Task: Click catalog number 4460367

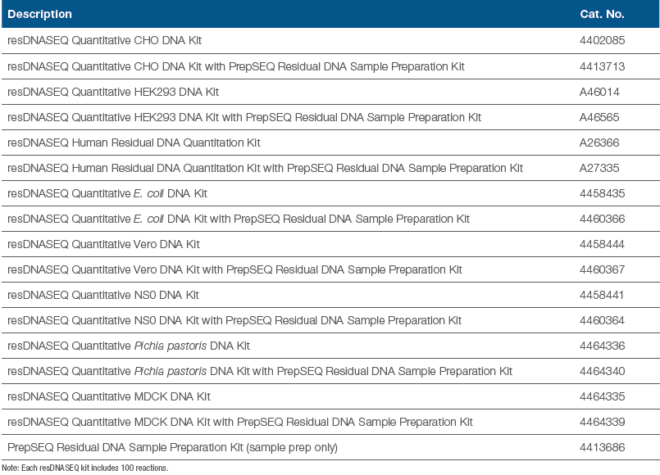Action: pos(602,269)
